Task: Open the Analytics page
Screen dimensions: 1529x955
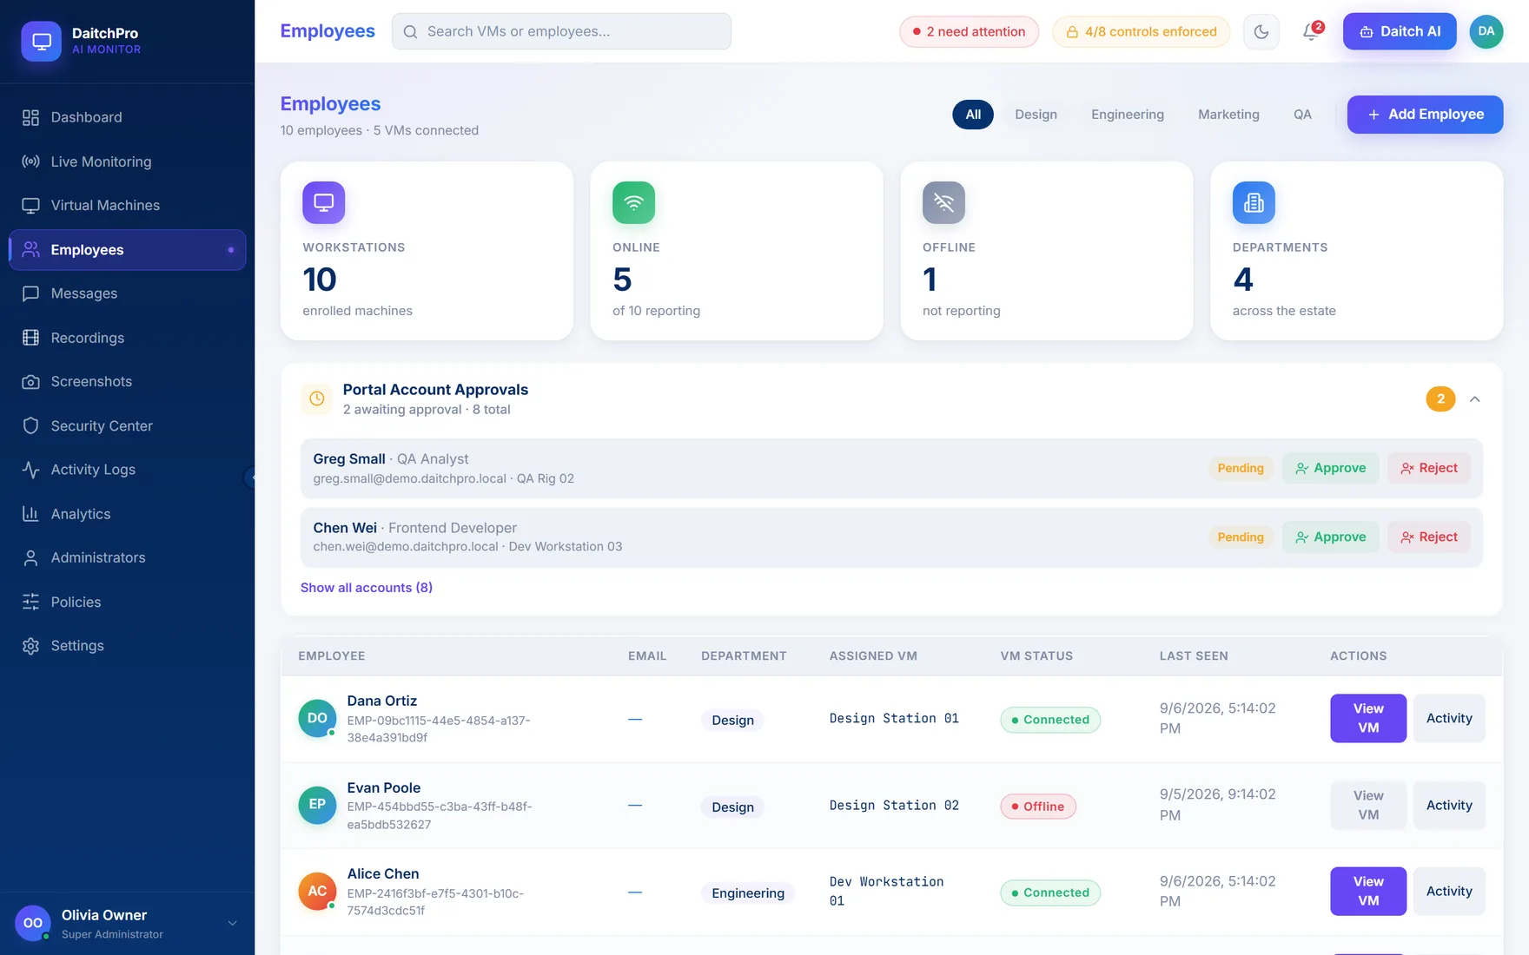Action: (x=127, y=514)
